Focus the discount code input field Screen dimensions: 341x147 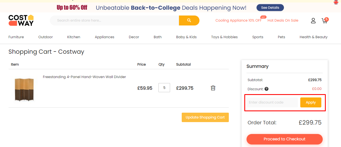pos(273,102)
